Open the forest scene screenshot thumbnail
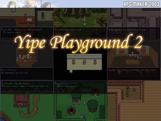Viewport: 161px width, 121px height. 80,17
